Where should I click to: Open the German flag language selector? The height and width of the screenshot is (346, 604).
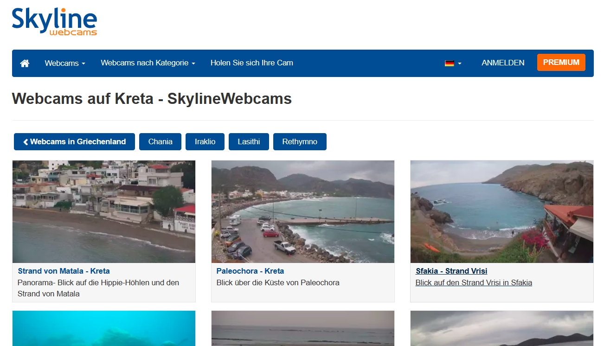453,63
